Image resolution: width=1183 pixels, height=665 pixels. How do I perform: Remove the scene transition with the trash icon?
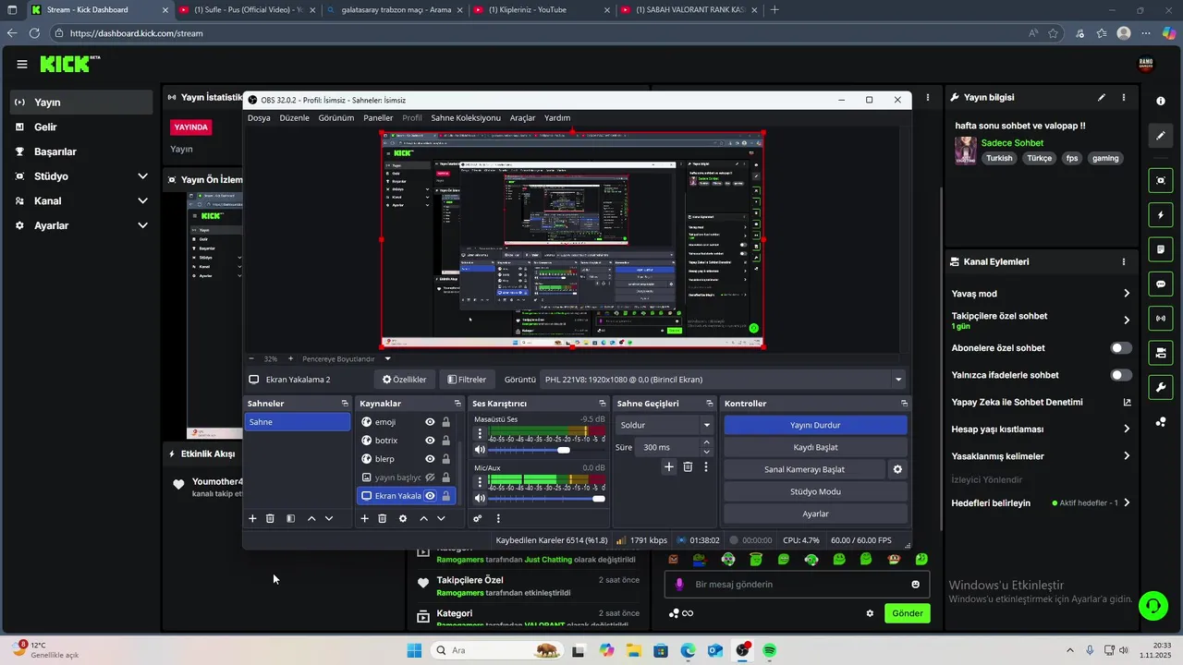click(688, 467)
